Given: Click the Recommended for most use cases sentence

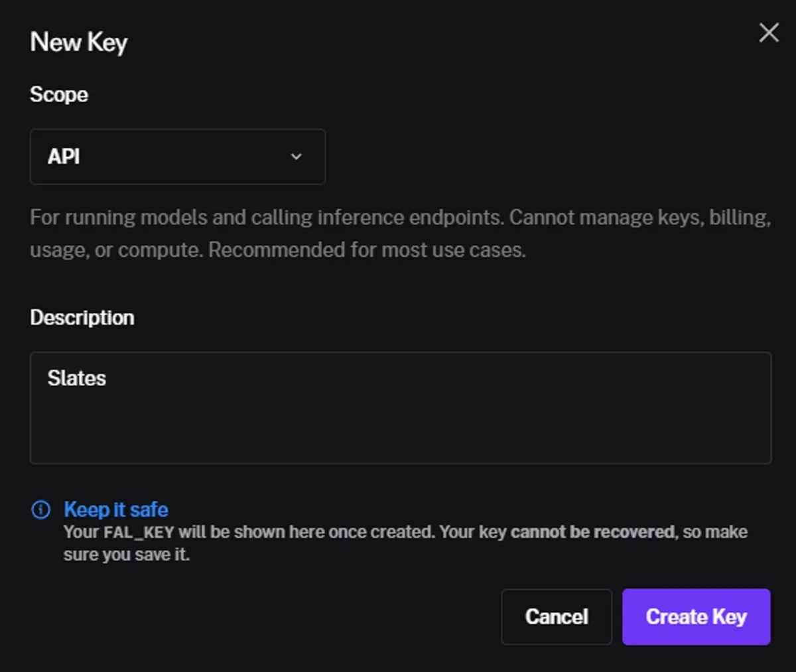Looking at the screenshot, I should 367,250.
